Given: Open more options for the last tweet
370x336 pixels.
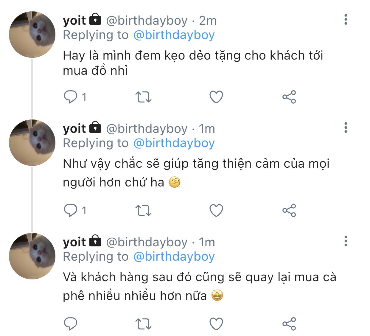Looking at the screenshot, I should click(x=346, y=241).
